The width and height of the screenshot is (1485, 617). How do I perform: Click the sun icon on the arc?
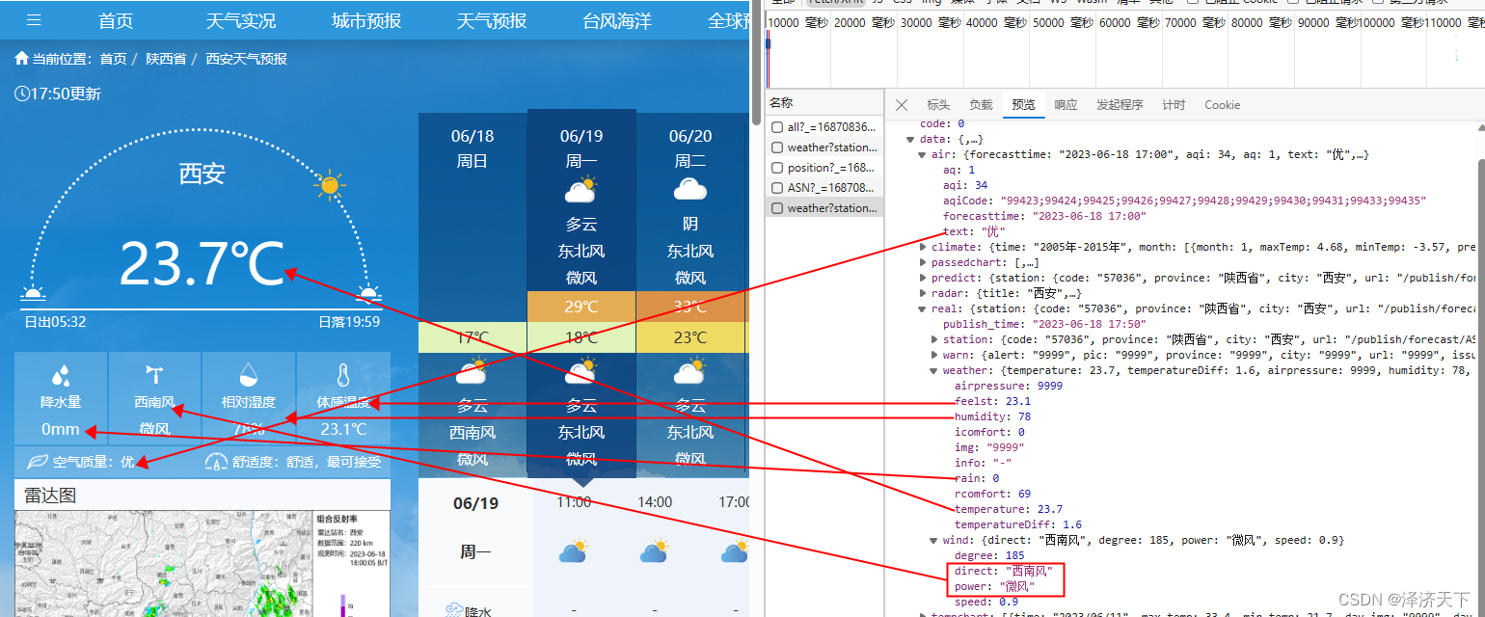coord(330,184)
